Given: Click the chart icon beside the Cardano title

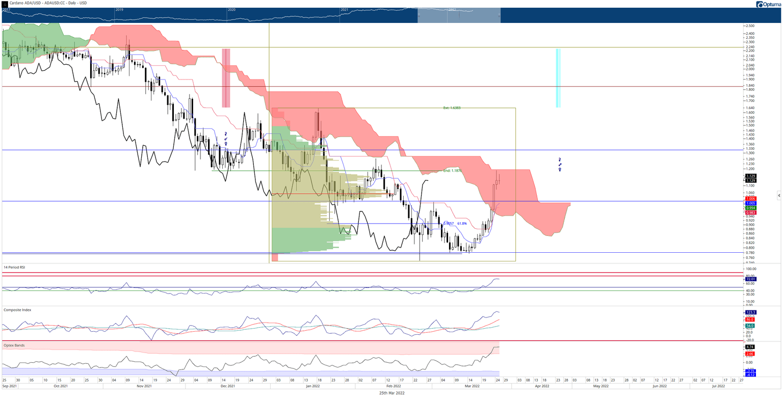Looking at the screenshot, I should (5, 4).
